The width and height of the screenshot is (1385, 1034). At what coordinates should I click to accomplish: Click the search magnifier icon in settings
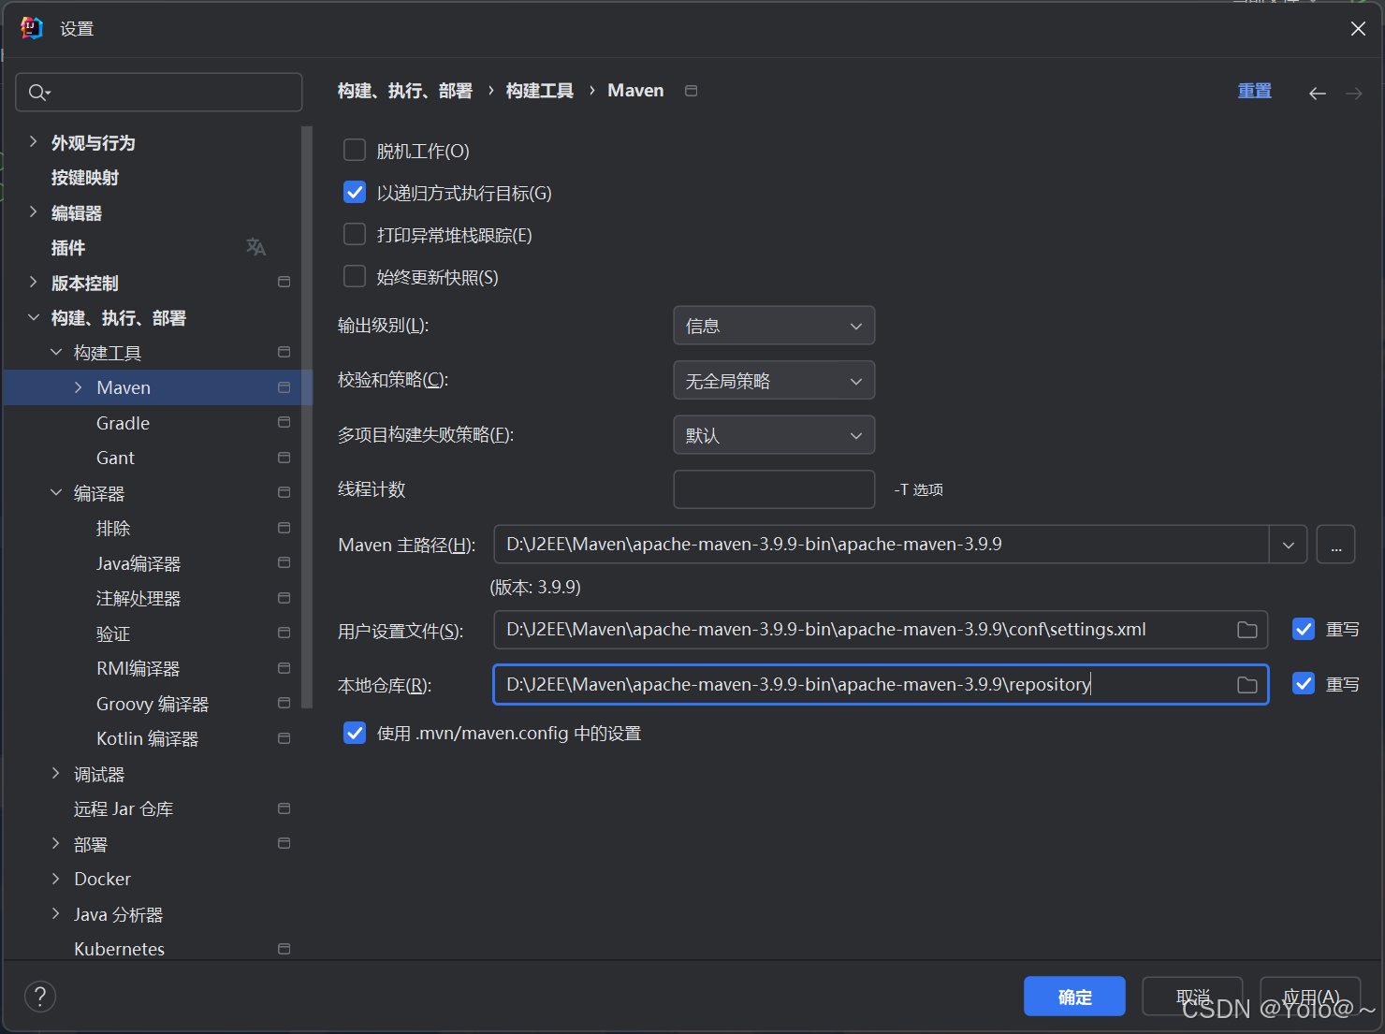(x=38, y=93)
